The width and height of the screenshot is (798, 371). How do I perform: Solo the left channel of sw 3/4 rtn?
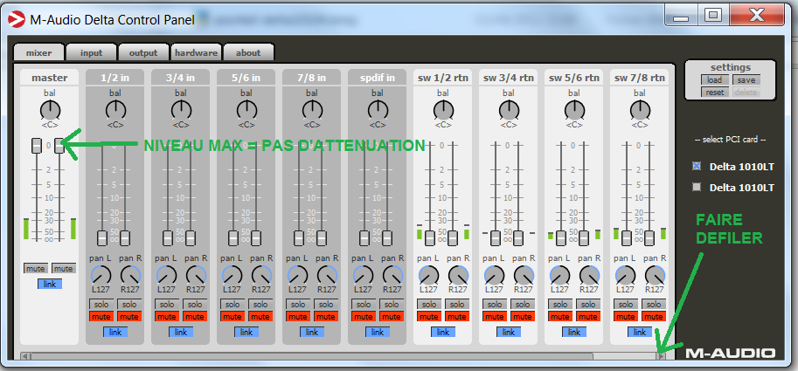[495, 305]
